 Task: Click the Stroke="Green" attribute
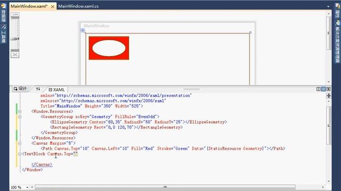coord(173,149)
